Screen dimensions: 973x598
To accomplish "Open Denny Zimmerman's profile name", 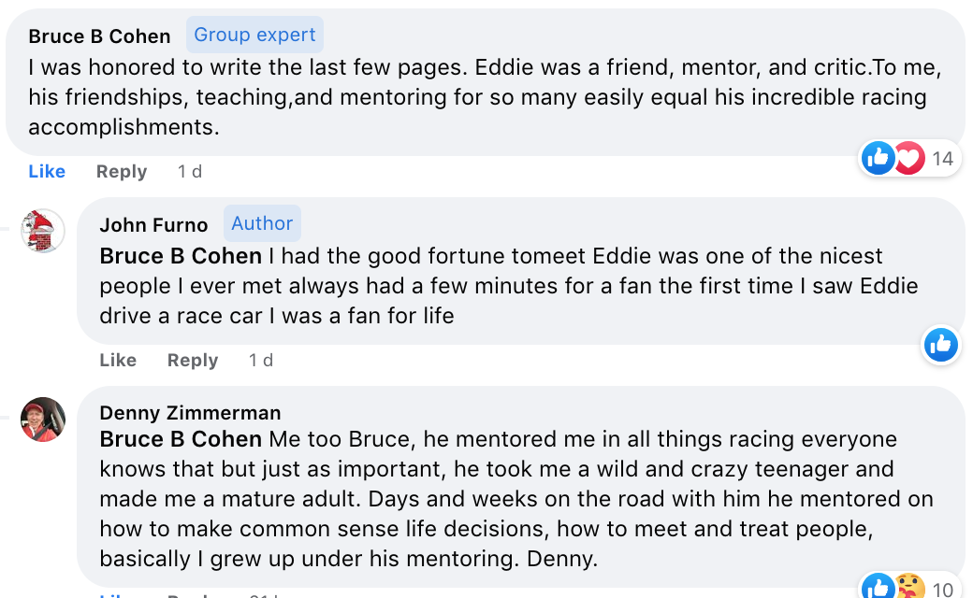I will coord(190,413).
